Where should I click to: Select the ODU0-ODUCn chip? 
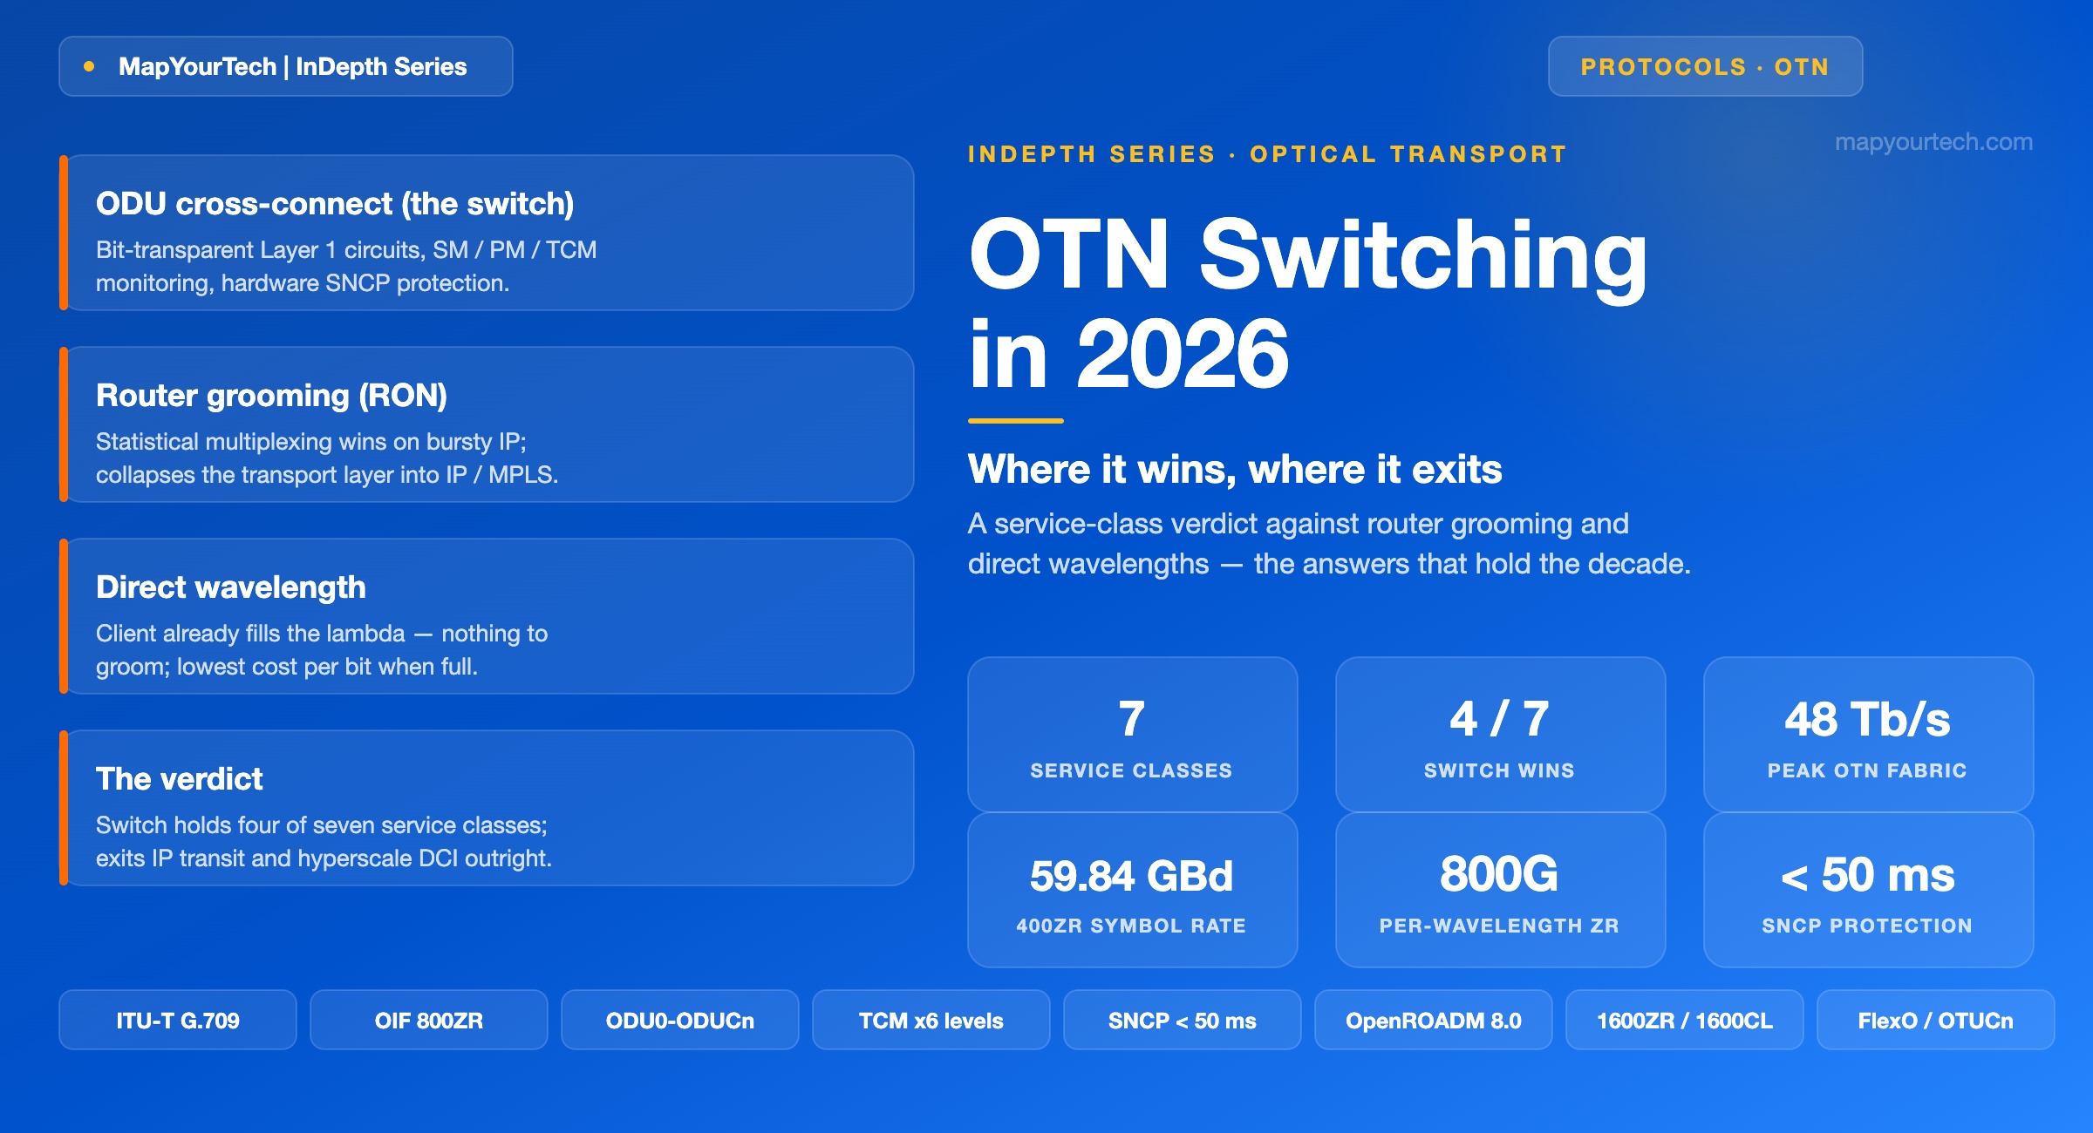(x=680, y=1020)
